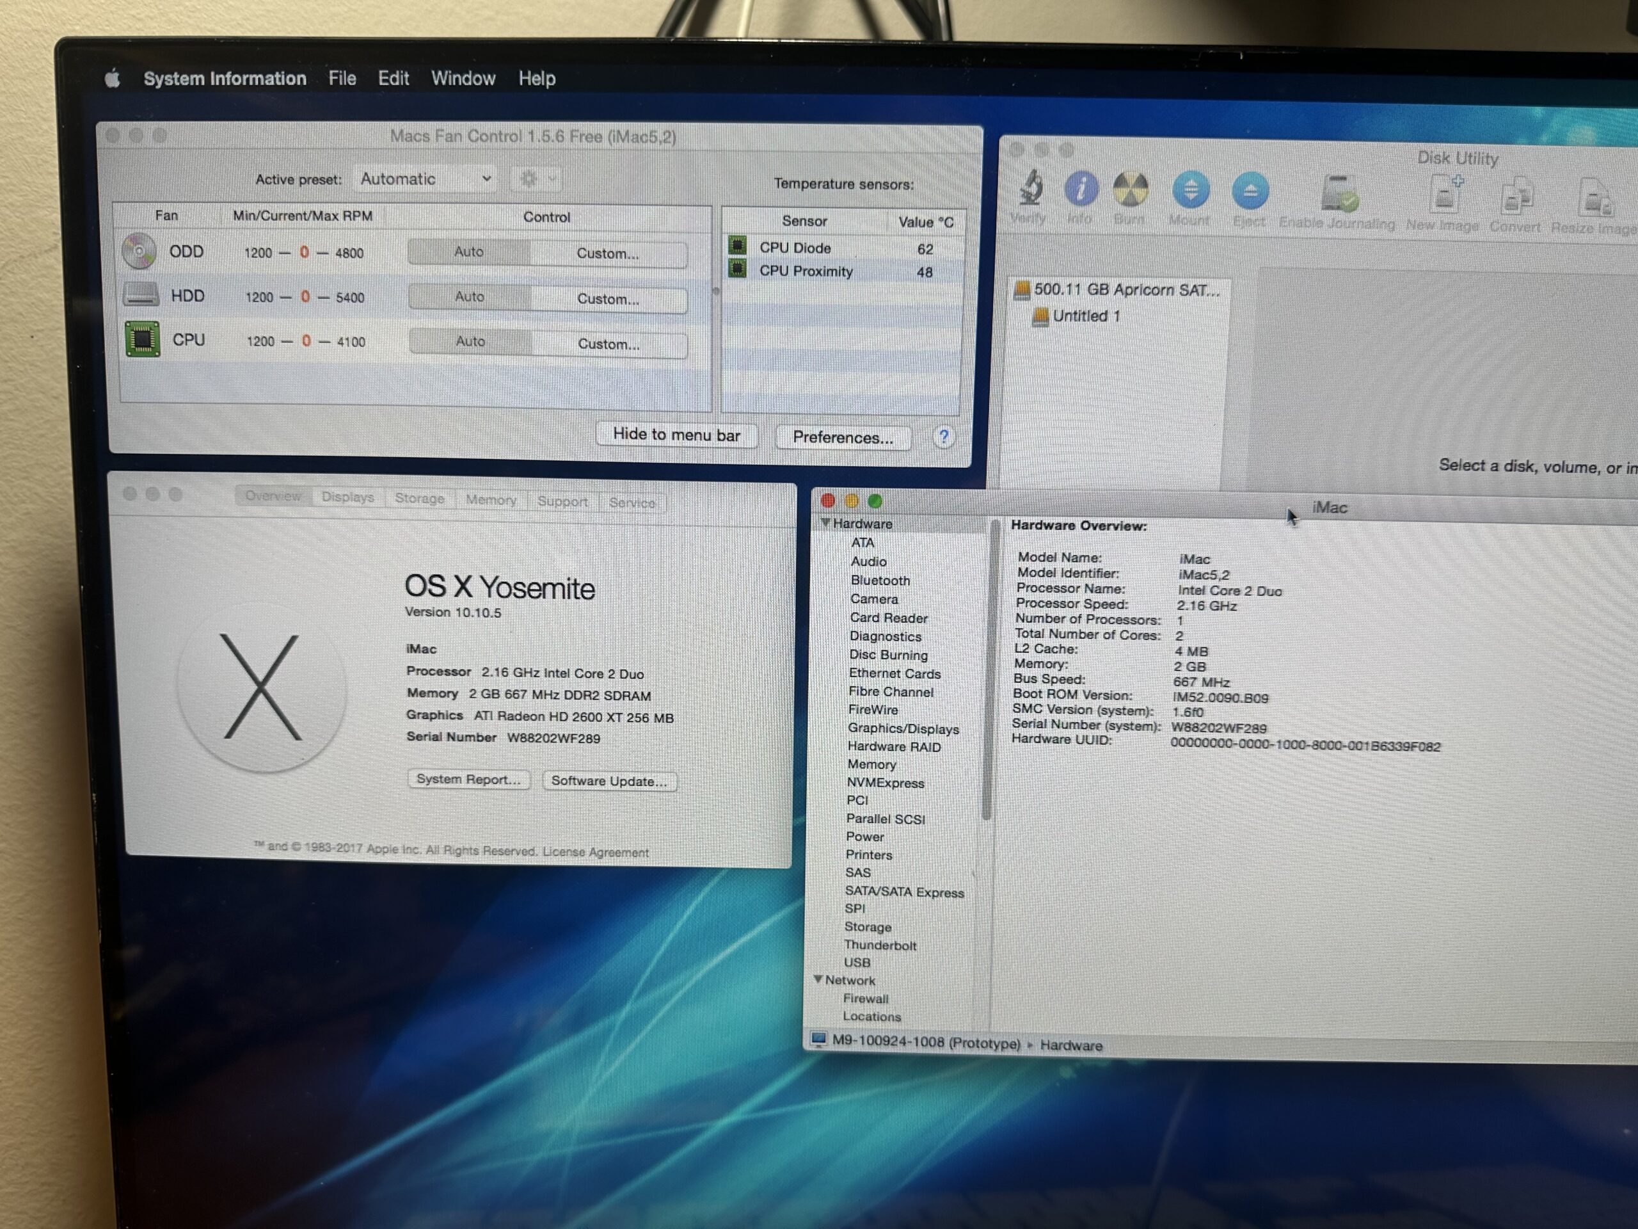
Task: Click the Enable Journaling icon
Action: [1339, 194]
